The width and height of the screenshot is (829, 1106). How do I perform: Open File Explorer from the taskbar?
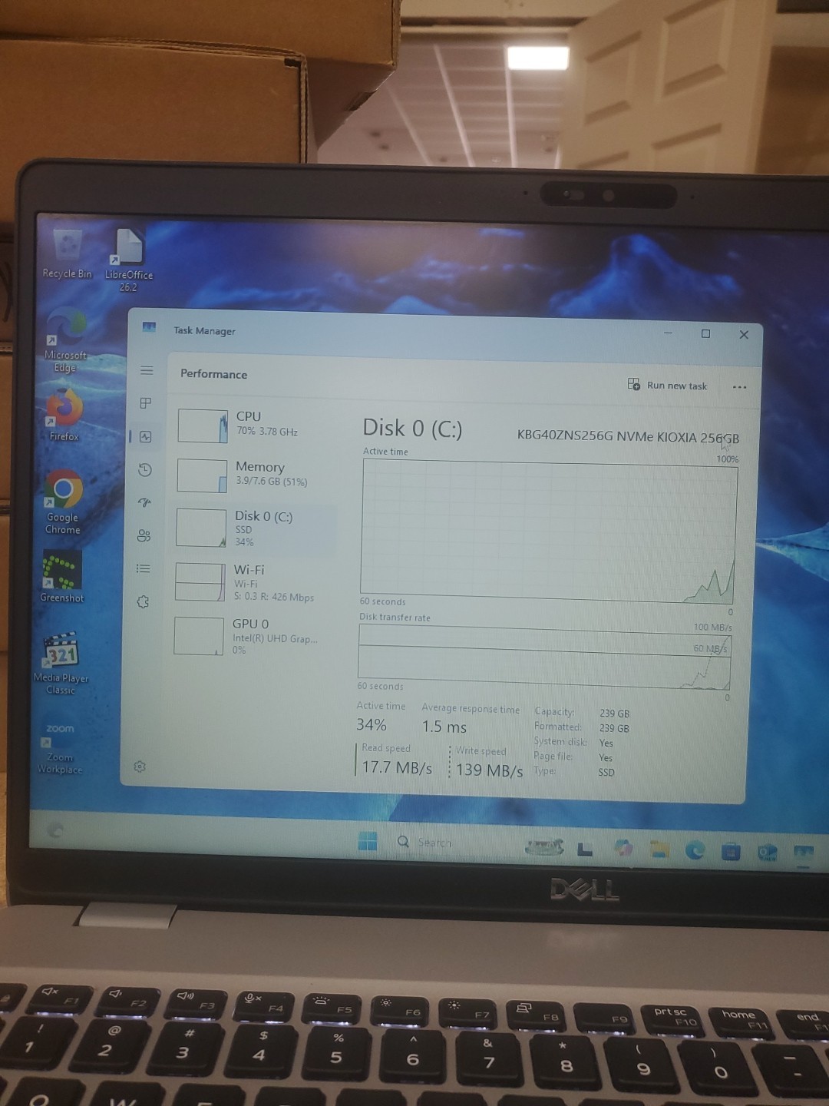(x=659, y=849)
